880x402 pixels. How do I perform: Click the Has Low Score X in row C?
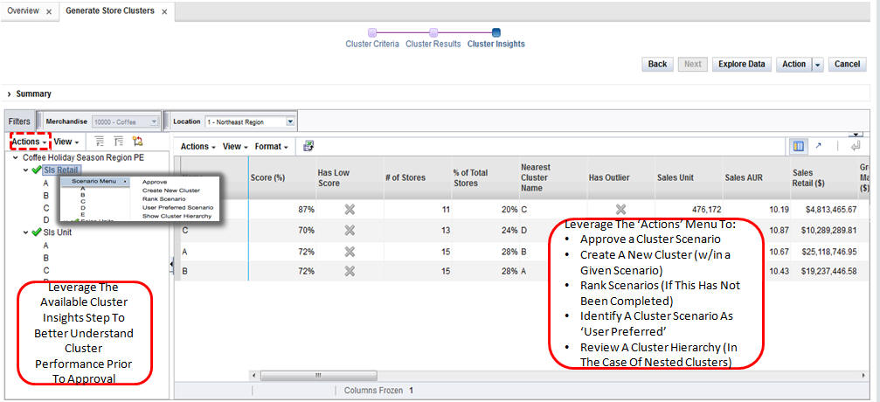click(x=350, y=230)
